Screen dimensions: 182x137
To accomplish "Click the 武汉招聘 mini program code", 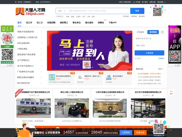I will pyautogui.click(x=7, y=39).
